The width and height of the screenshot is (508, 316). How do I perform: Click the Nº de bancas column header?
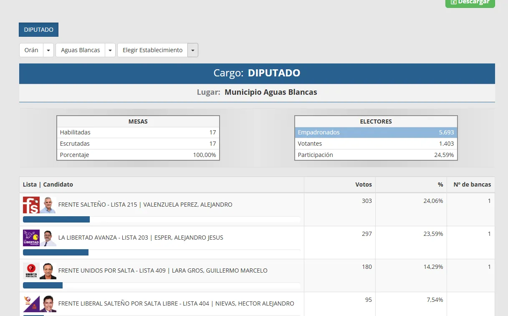472,185
